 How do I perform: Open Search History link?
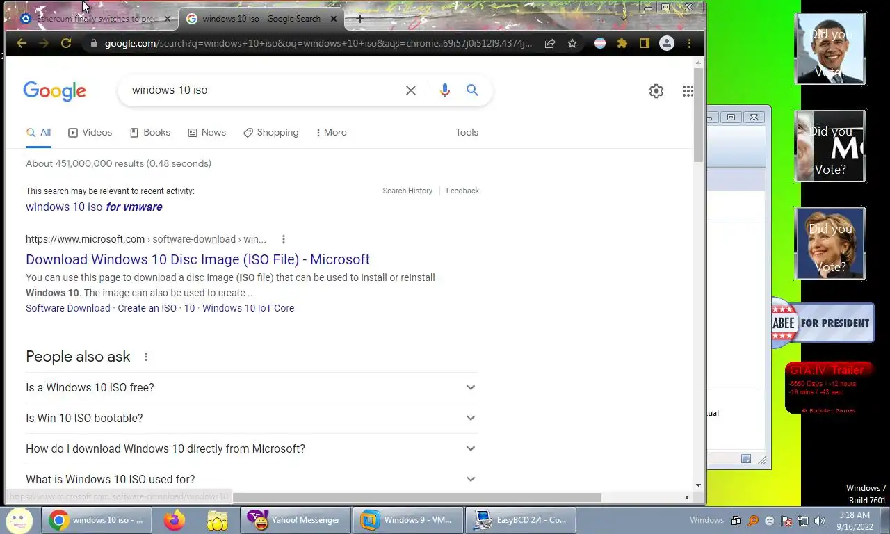[x=407, y=191]
